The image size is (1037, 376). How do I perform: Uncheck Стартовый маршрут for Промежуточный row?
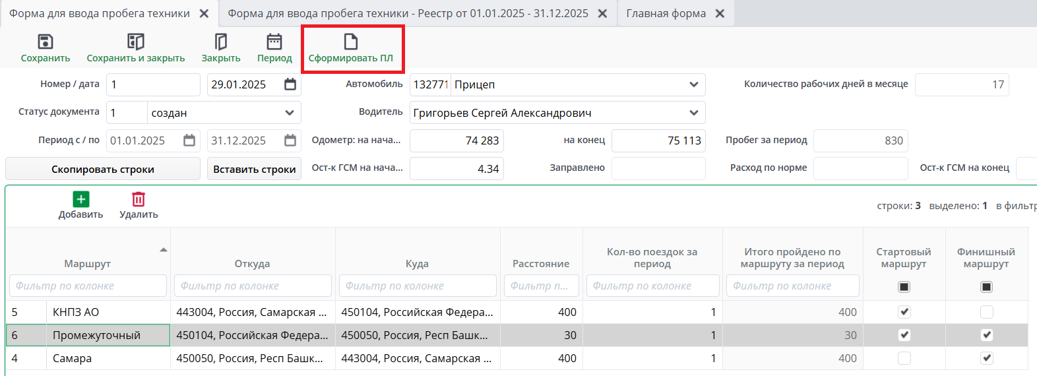[x=904, y=335]
